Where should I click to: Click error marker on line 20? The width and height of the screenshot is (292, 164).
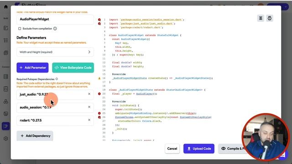(99, 94)
